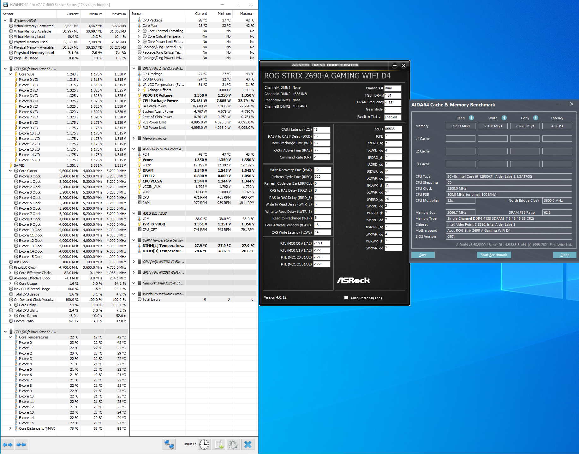The width and height of the screenshot is (579, 454).
Task: Click the Refresh Cycle Time (tRFC) field
Action: click(x=323, y=177)
